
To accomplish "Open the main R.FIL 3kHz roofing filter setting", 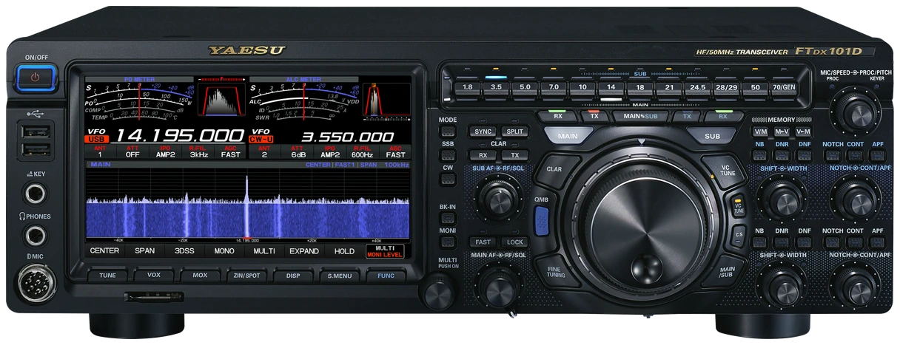I will click(198, 151).
